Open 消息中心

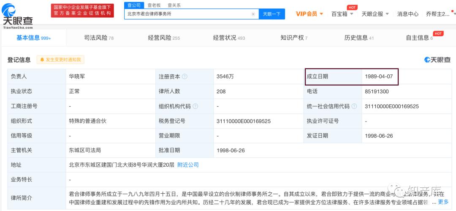(408, 14)
